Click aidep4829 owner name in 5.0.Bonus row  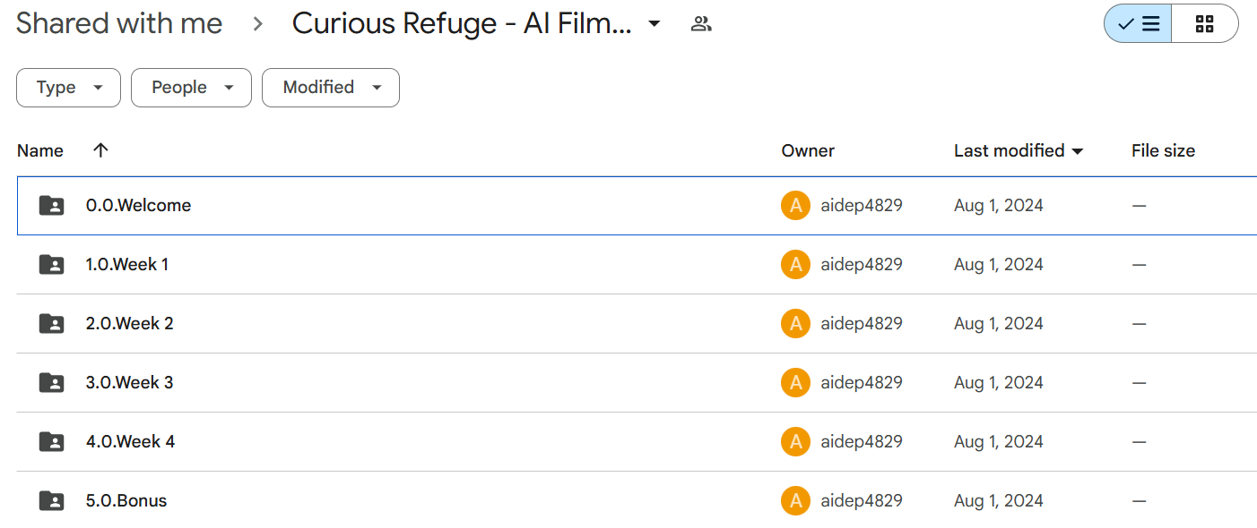[862, 501]
